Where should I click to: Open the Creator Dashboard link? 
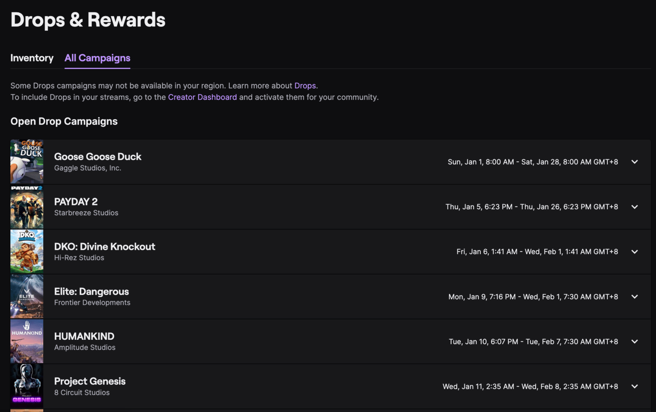[x=202, y=97]
